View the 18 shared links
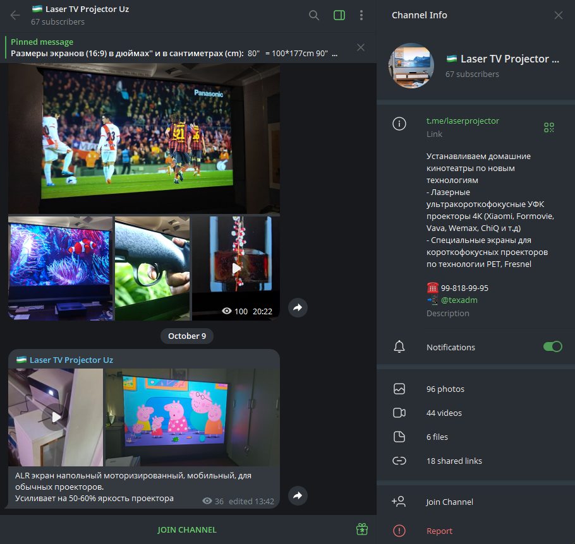The width and height of the screenshot is (575, 544). click(x=454, y=461)
